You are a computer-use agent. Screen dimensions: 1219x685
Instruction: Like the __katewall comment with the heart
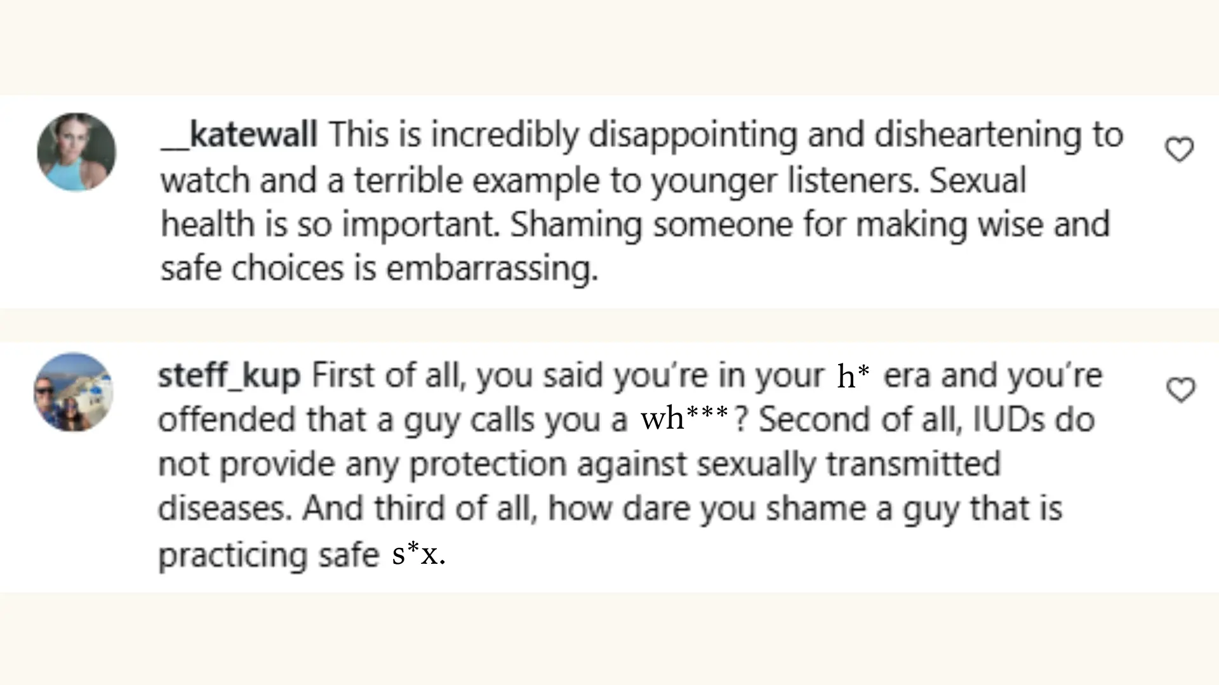pos(1179,150)
